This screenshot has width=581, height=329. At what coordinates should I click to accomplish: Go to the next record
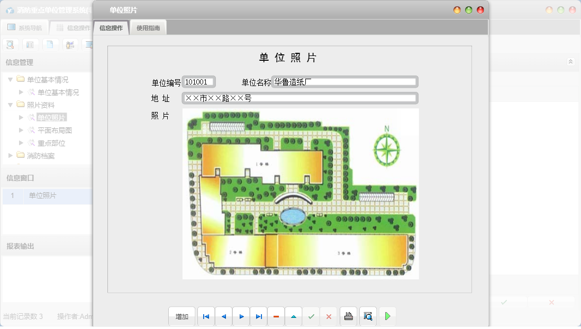pos(241,316)
